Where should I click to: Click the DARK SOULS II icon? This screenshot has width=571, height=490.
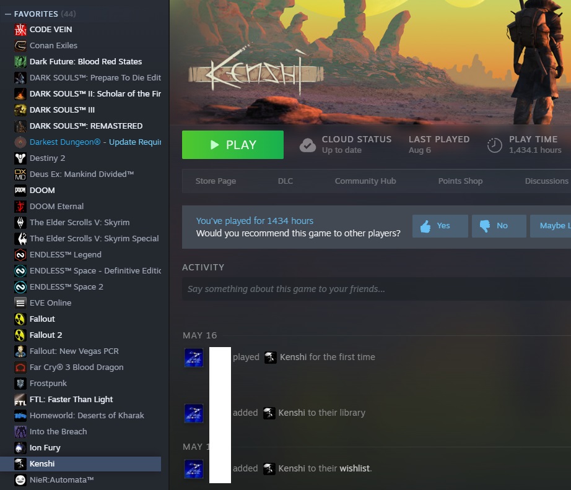coord(20,94)
